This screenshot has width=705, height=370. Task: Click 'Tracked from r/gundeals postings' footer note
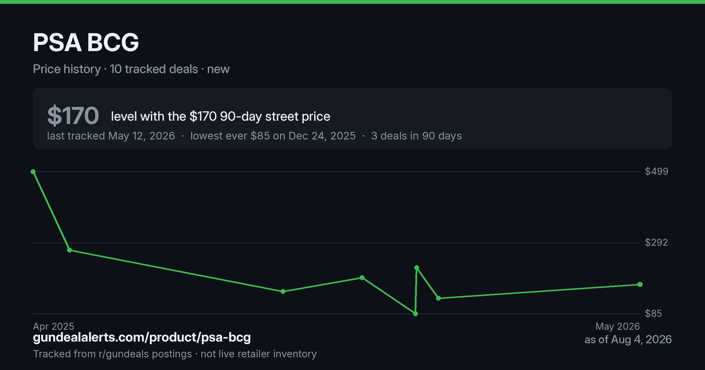coord(112,354)
